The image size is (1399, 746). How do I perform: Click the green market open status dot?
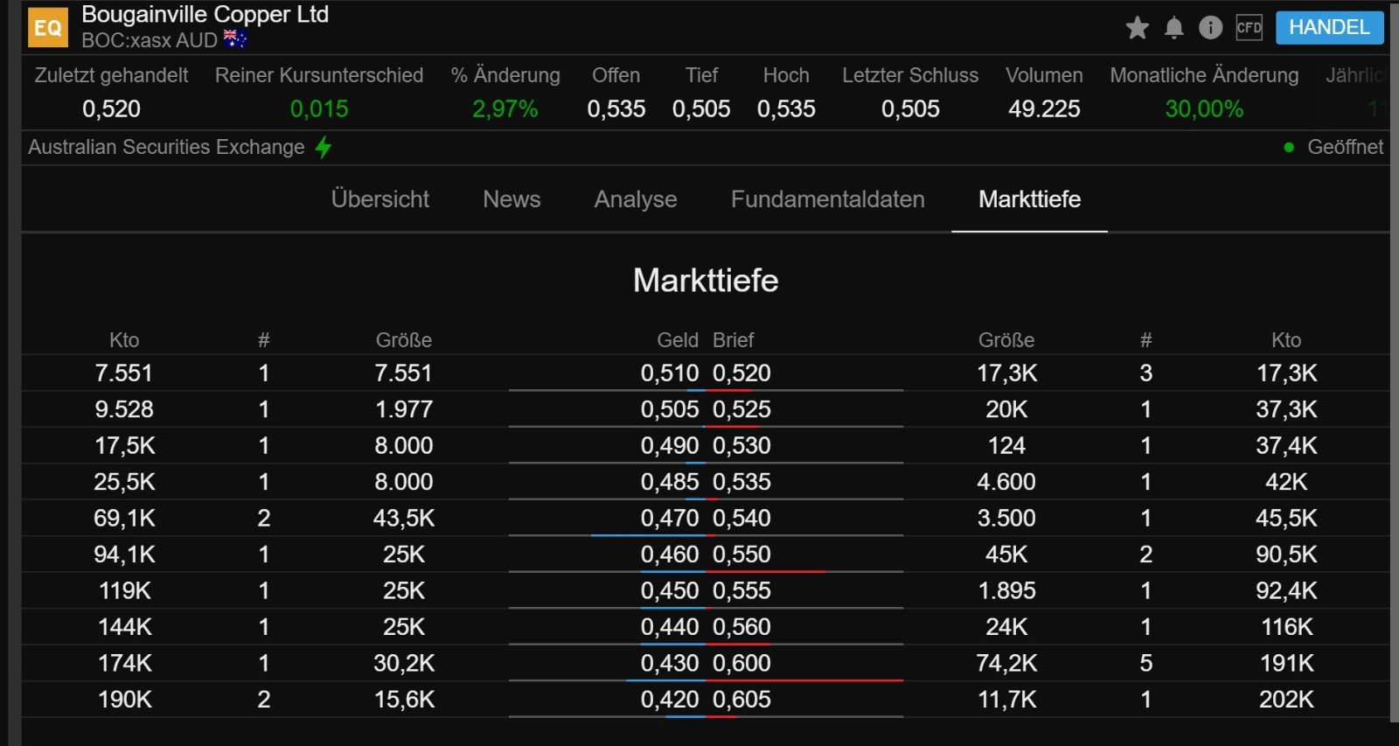[x=1288, y=147]
